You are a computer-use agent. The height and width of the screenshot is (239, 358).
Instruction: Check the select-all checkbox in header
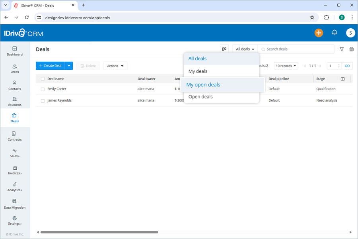tap(43, 78)
